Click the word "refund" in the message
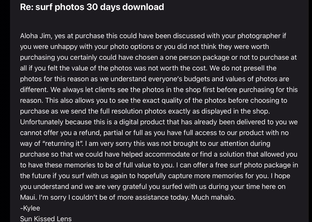Image resolution: width=312 pixels, height=222 pixels. point(83,133)
